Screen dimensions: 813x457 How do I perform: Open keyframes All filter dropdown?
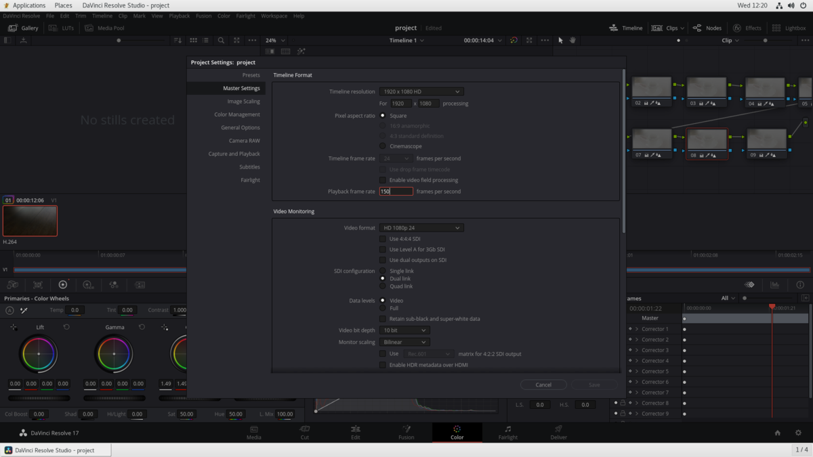click(x=728, y=298)
